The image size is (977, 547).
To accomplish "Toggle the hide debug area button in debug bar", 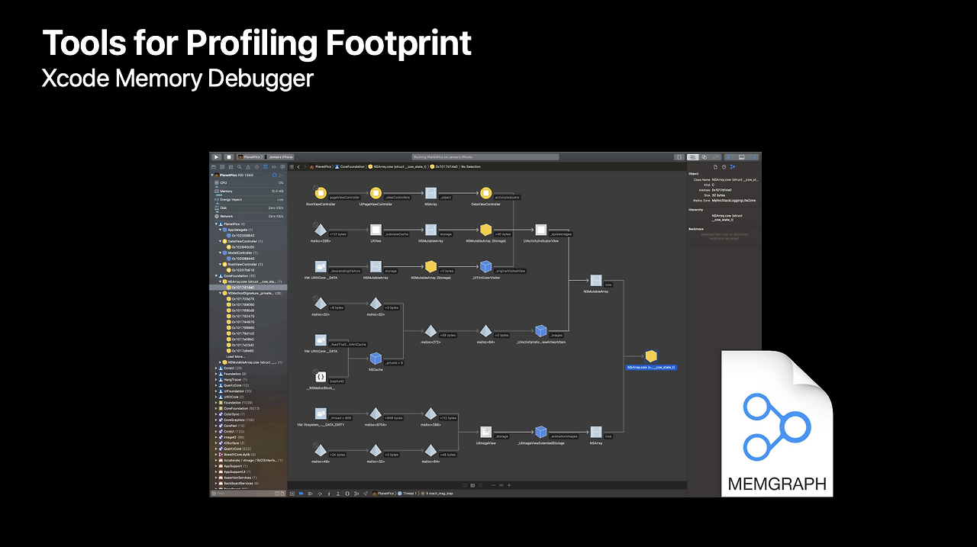I will [292, 494].
